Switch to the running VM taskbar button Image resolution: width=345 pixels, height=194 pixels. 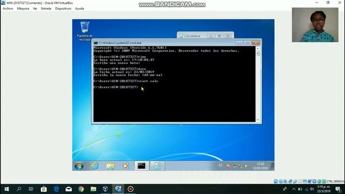pos(118,189)
